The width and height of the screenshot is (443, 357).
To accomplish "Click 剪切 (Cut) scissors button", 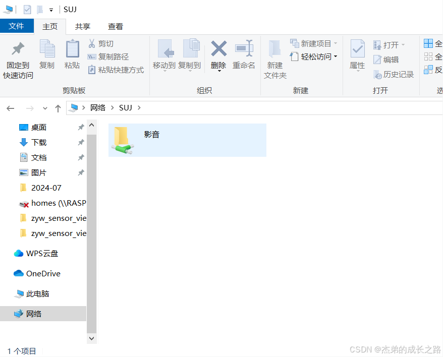I will pyautogui.click(x=101, y=43).
